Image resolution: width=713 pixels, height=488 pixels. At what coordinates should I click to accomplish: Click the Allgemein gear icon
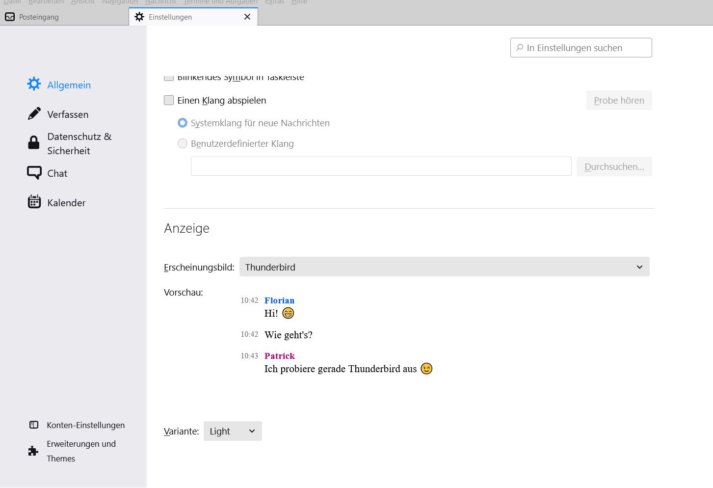pos(34,84)
